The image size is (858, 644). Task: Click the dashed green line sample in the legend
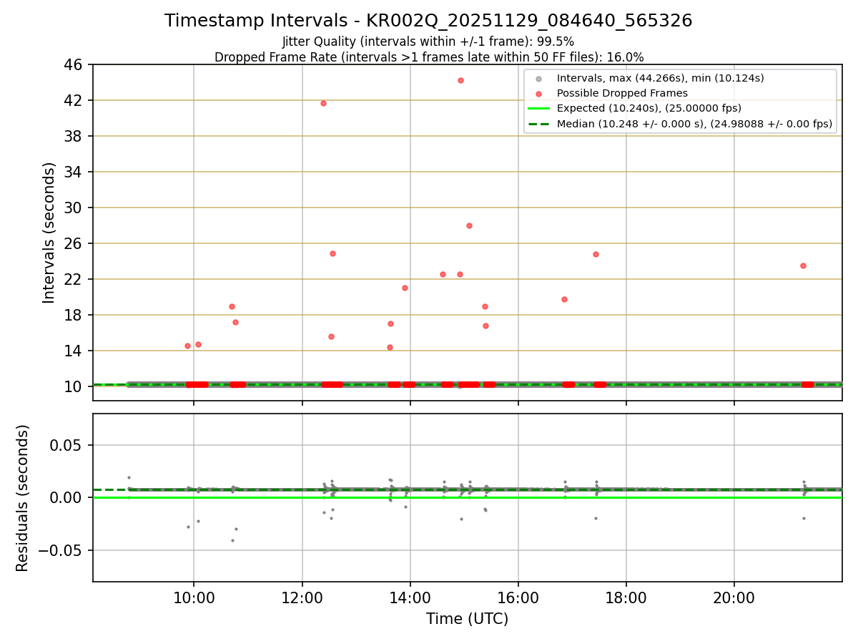click(538, 124)
